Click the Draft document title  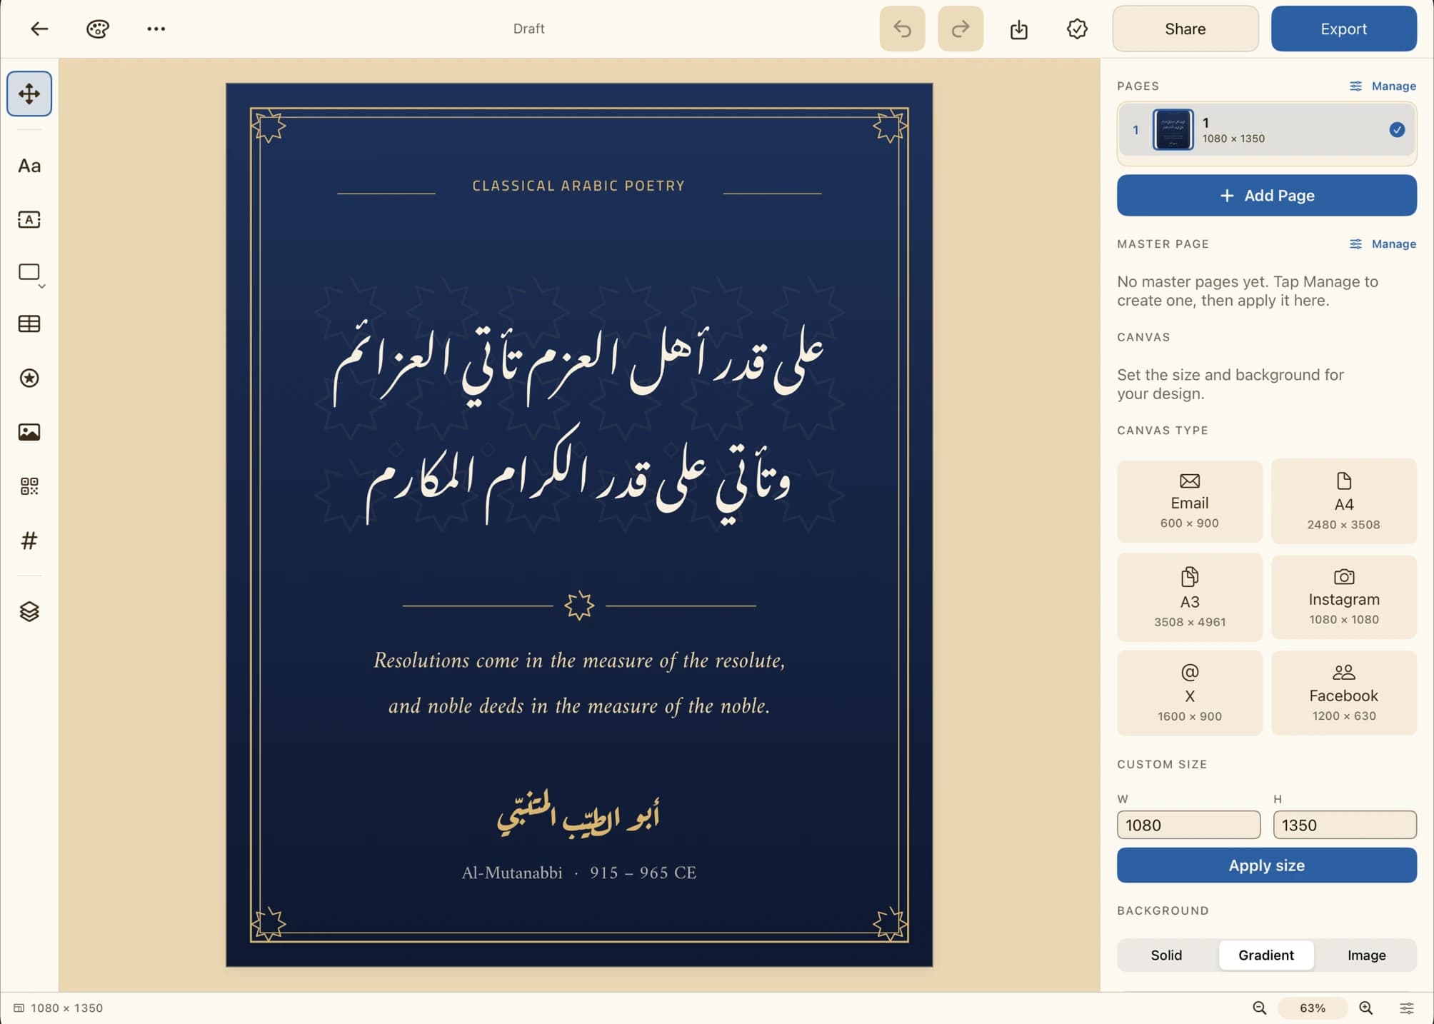tap(528, 29)
